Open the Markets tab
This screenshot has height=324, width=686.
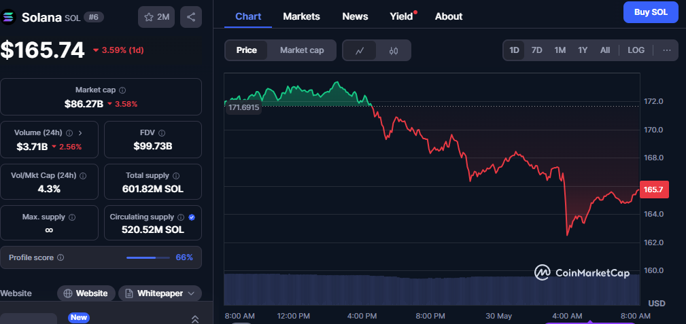click(301, 16)
